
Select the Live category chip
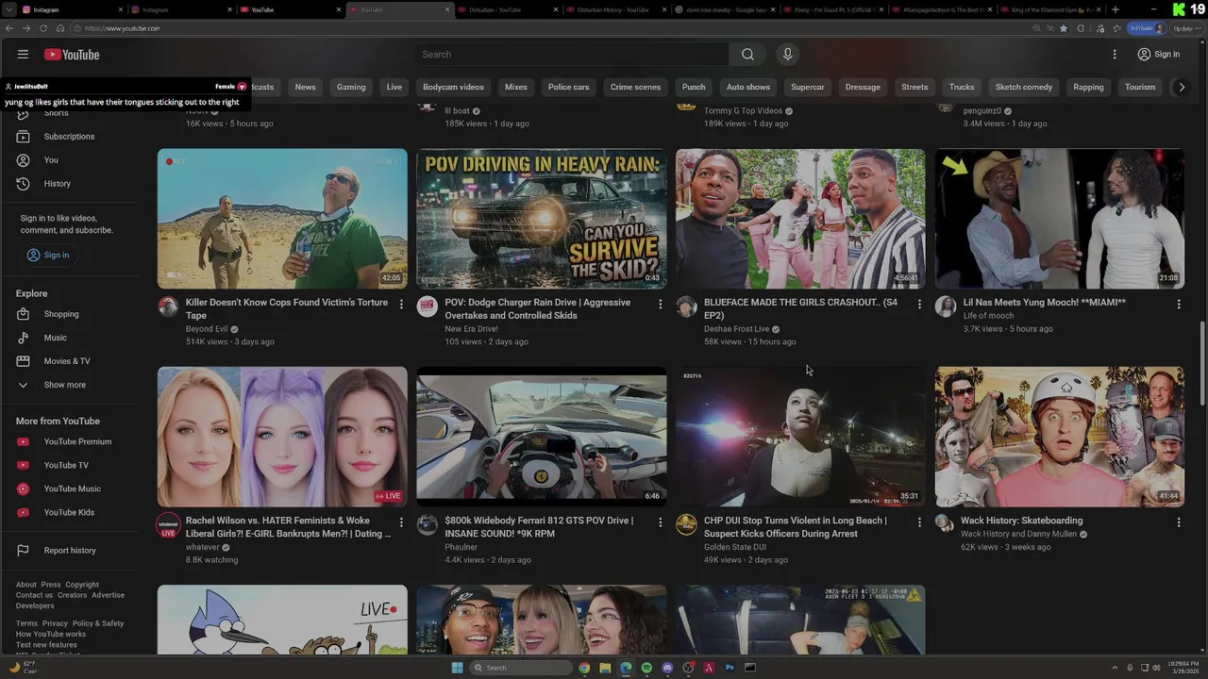(x=394, y=87)
